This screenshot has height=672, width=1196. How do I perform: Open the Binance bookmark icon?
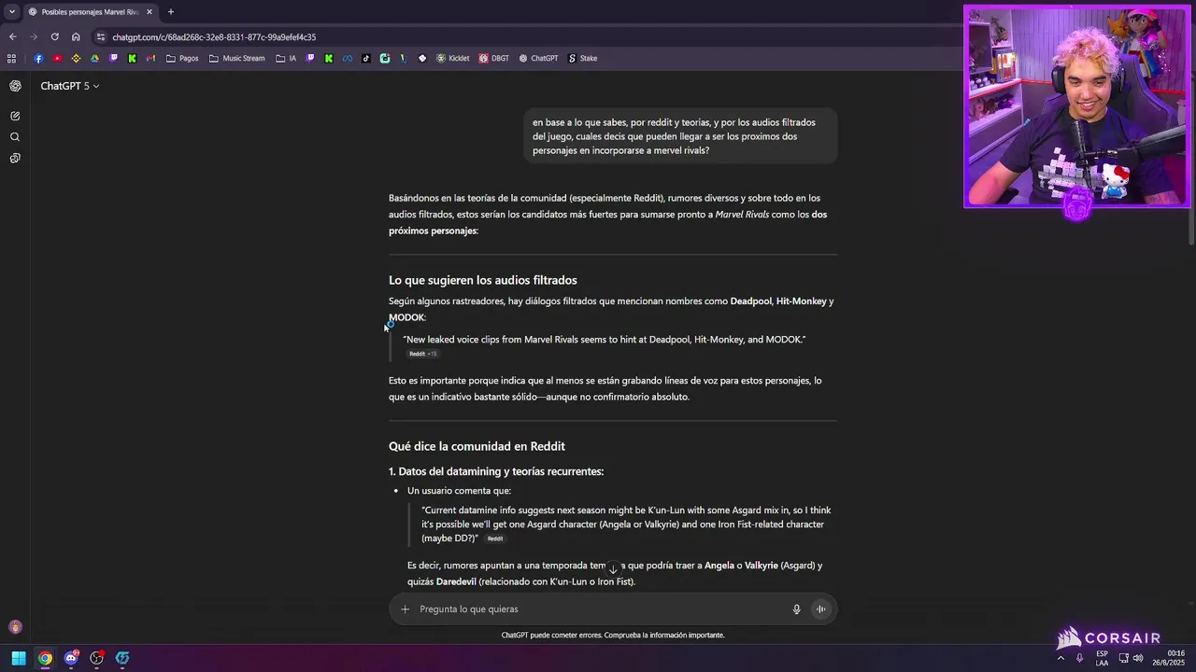76,58
